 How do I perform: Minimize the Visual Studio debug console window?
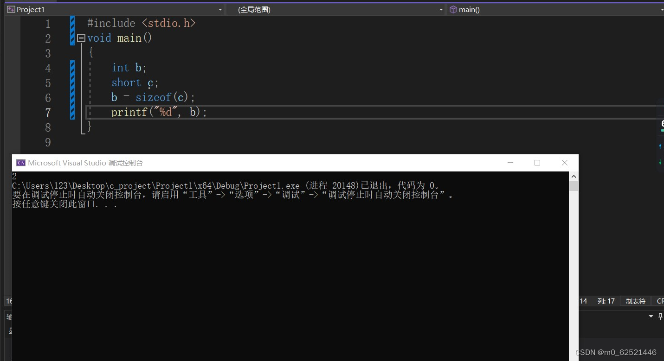coord(510,163)
